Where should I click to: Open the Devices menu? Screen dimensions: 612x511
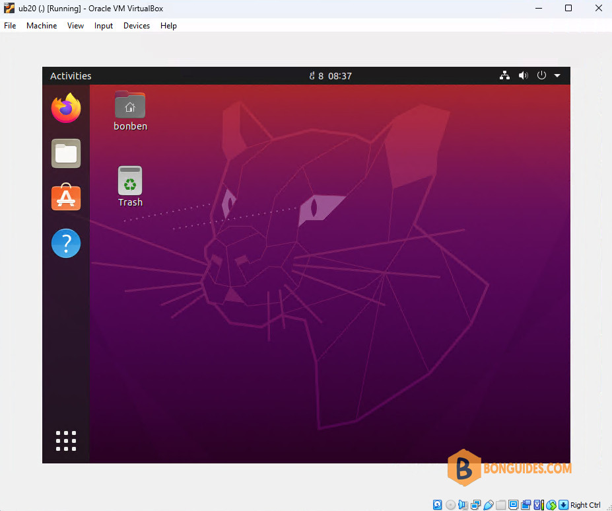(137, 26)
